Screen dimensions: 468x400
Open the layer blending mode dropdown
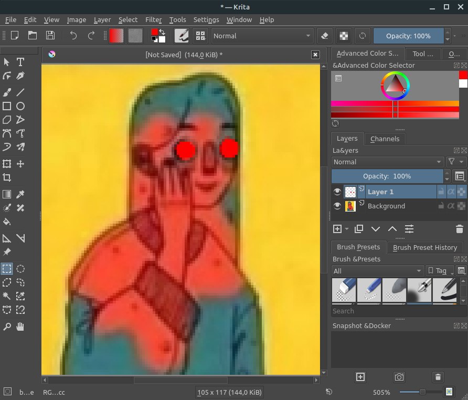pyautogui.click(x=387, y=162)
